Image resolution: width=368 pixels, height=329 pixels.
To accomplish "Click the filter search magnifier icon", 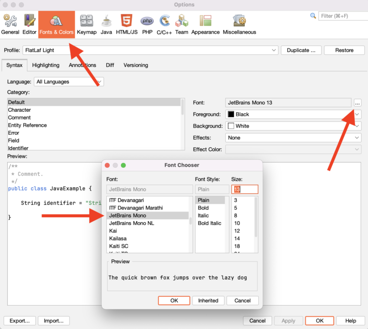I will [313, 16].
